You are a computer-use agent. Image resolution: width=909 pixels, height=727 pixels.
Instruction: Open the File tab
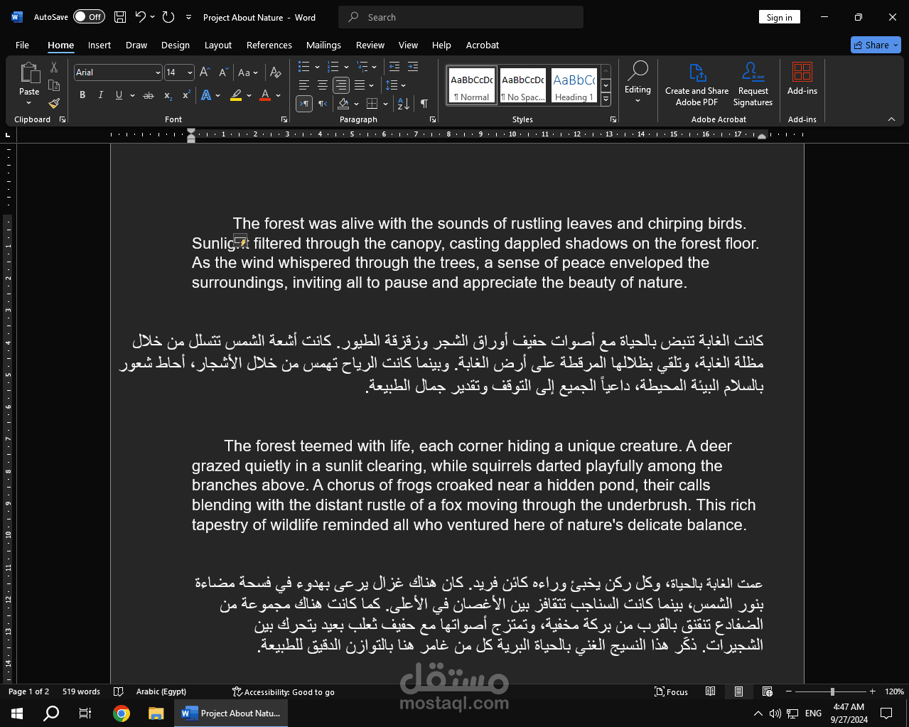(x=22, y=45)
